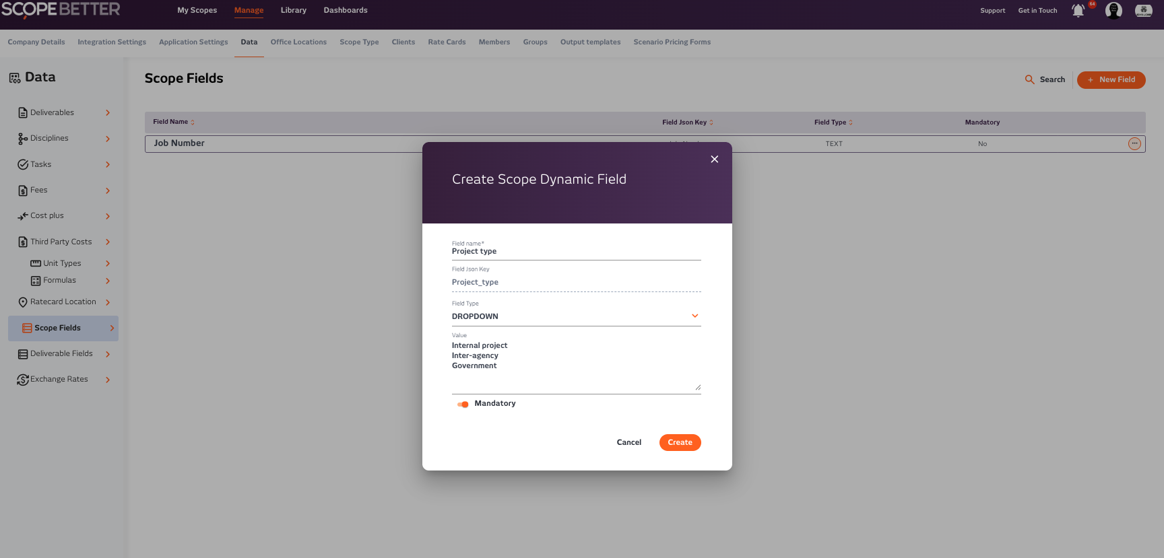Click the Search magnifier icon
1164x558 pixels.
(x=1029, y=79)
